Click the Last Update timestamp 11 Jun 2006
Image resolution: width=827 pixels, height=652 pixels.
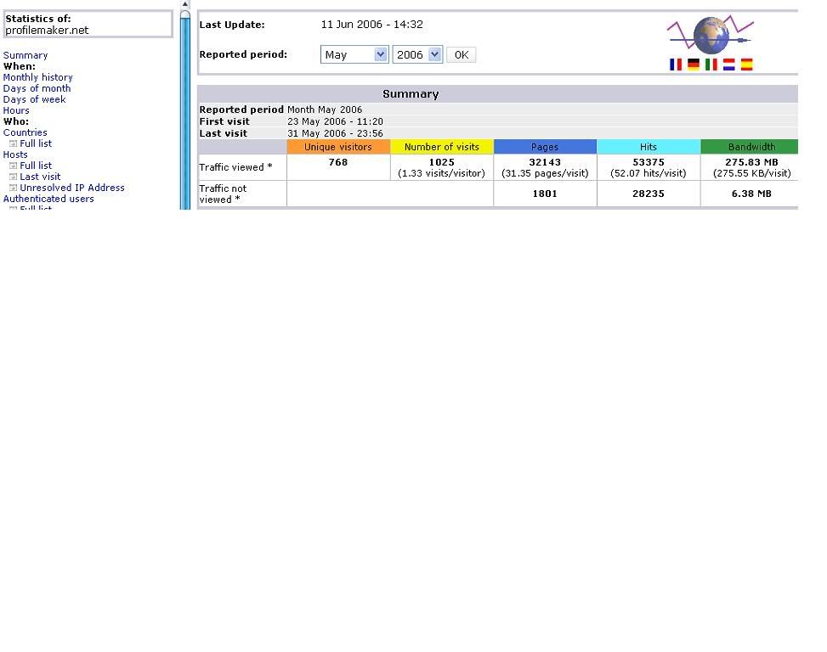[x=371, y=25]
